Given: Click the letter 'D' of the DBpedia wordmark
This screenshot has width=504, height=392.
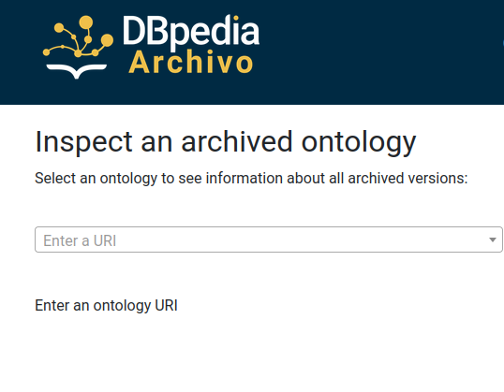Looking at the screenshot, I should (x=135, y=31).
